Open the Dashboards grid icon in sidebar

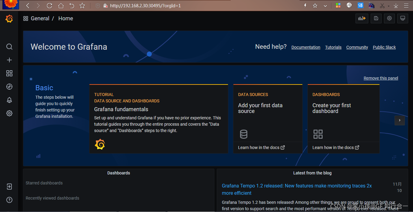(9, 73)
